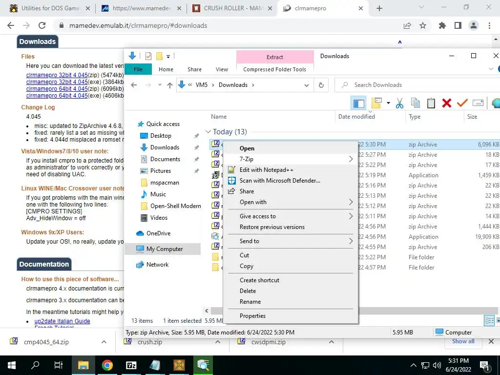The width and height of the screenshot is (500, 375).
Task: Expand the Give access to submenu
Action: 291,216
